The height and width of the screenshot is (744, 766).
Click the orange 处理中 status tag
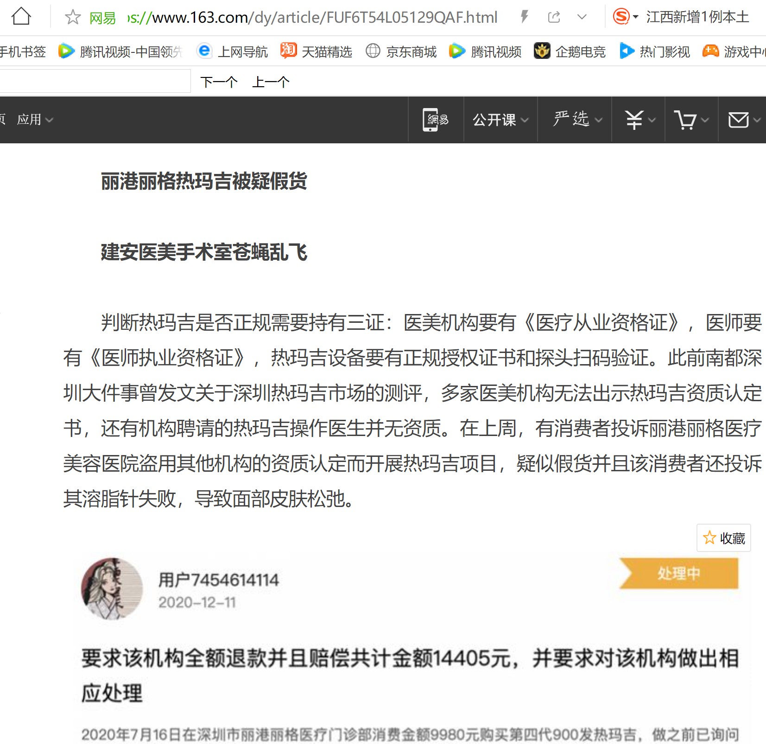point(678,574)
